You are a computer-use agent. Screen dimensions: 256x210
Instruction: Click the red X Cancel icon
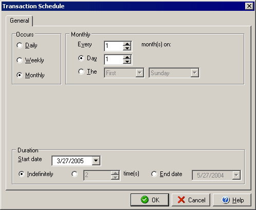coord(181,200)
